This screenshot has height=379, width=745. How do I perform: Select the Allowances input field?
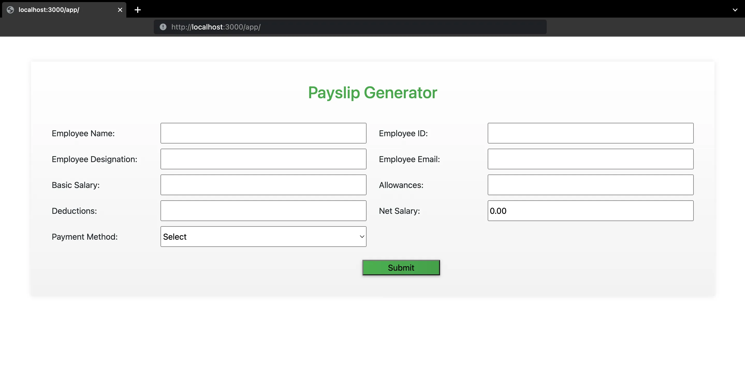tap(590, 185)
